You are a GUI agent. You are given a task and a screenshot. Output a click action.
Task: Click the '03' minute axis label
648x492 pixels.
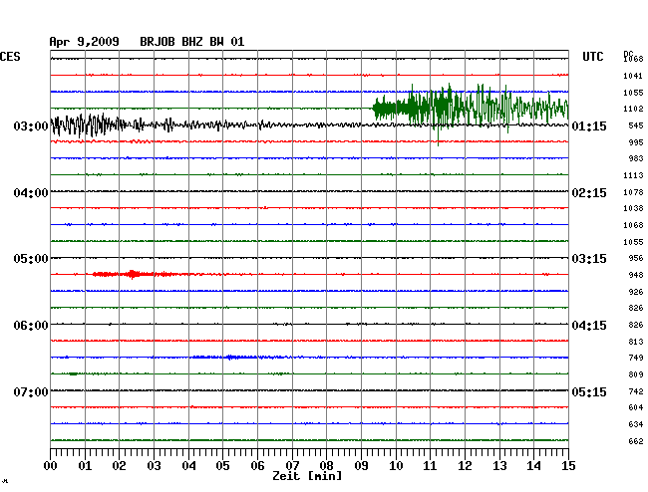(x=154, y=466)
